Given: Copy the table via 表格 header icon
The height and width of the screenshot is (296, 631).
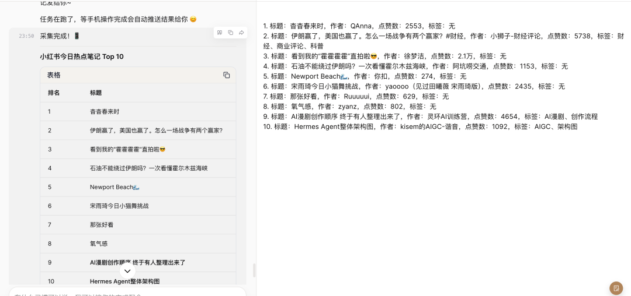Looking at the screenshot, I should pyautogui.click(x=227, y=75).
